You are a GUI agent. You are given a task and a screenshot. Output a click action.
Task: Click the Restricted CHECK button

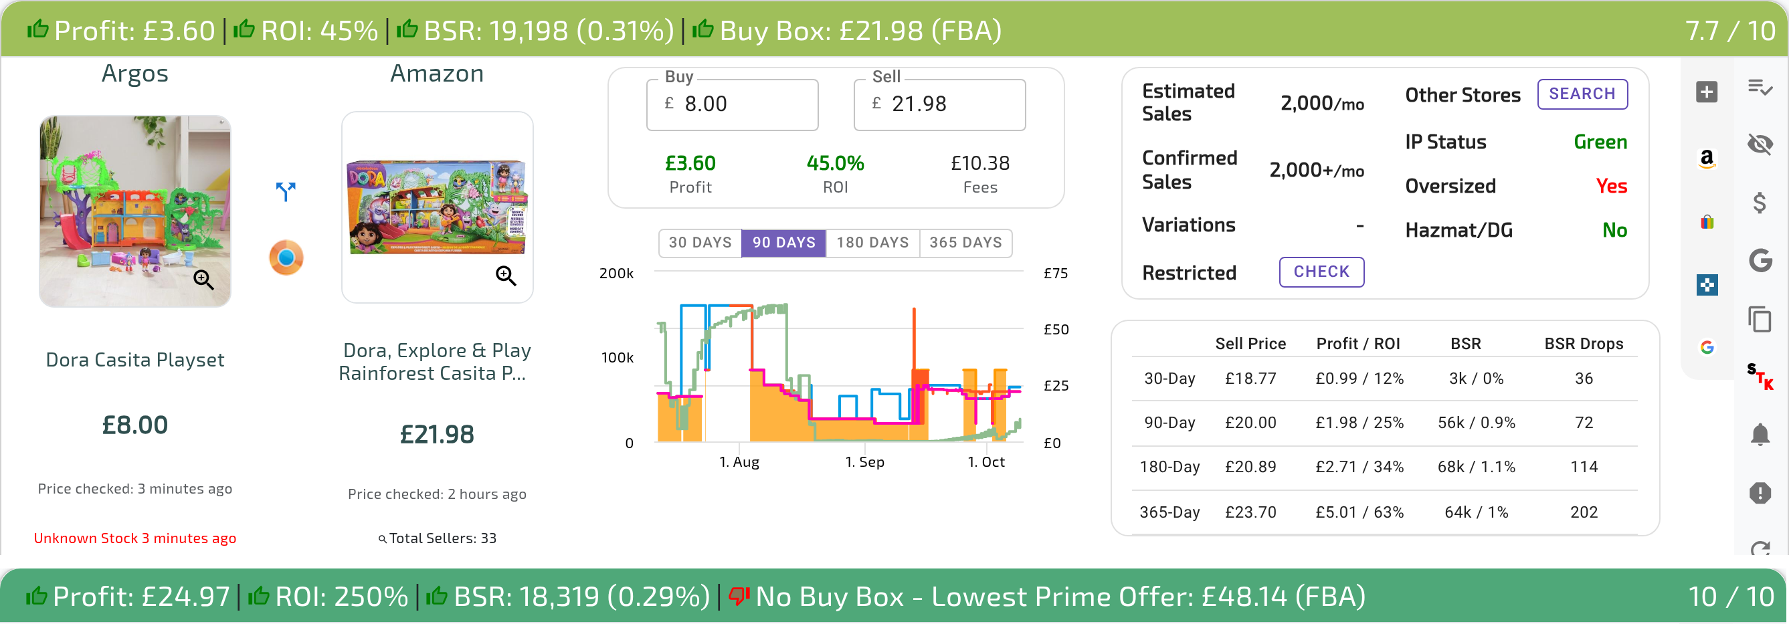1321,272
